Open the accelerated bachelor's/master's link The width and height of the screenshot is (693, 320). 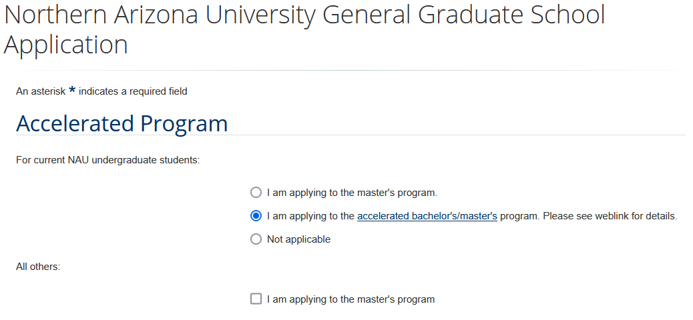pyautogui.click(x=427, y=216)
